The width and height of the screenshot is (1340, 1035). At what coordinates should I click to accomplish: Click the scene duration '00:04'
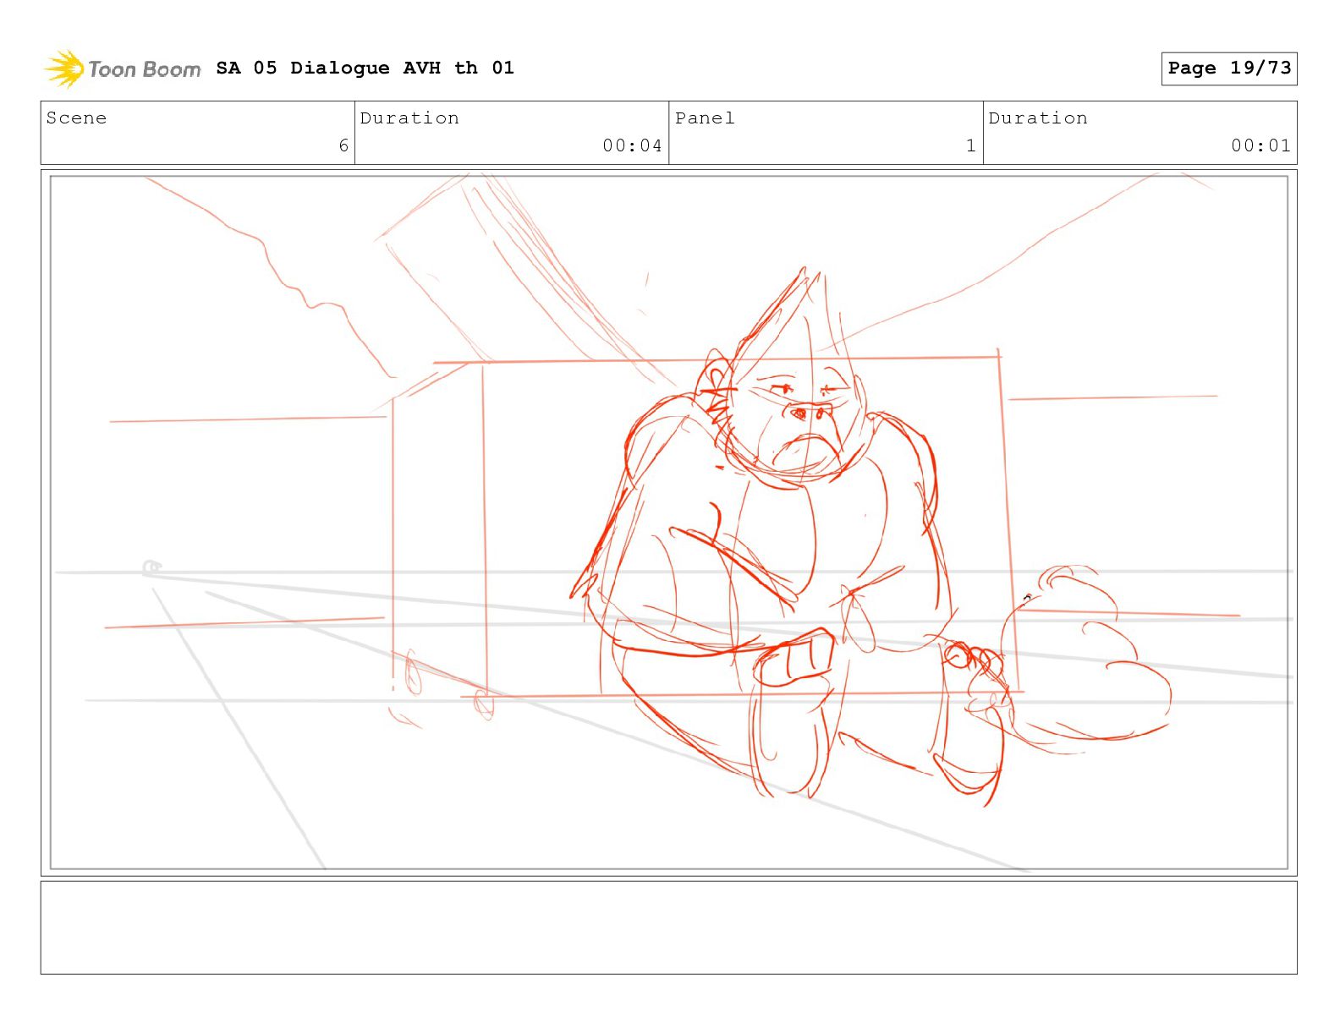coord(632,145)
